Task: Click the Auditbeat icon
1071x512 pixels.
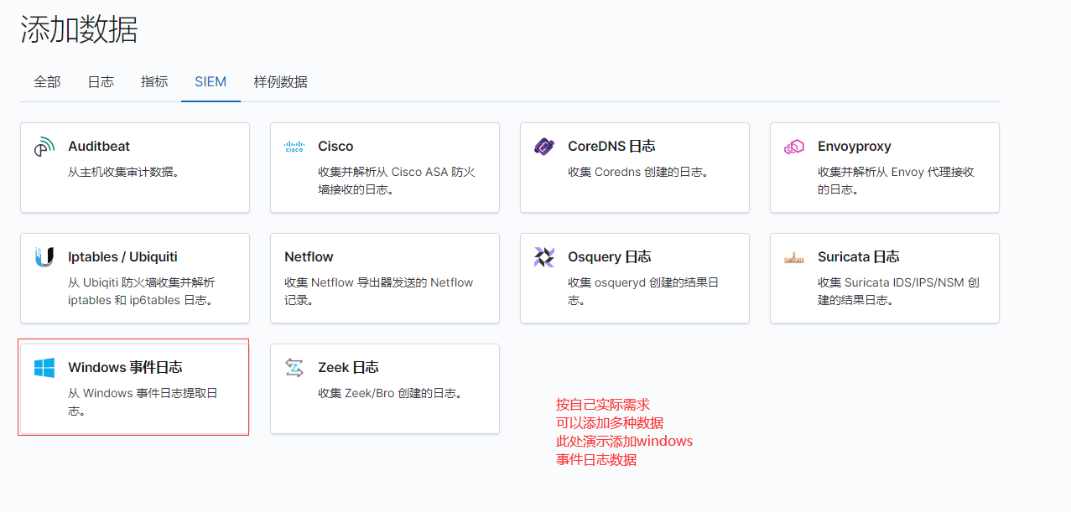Action: point(44,147)
